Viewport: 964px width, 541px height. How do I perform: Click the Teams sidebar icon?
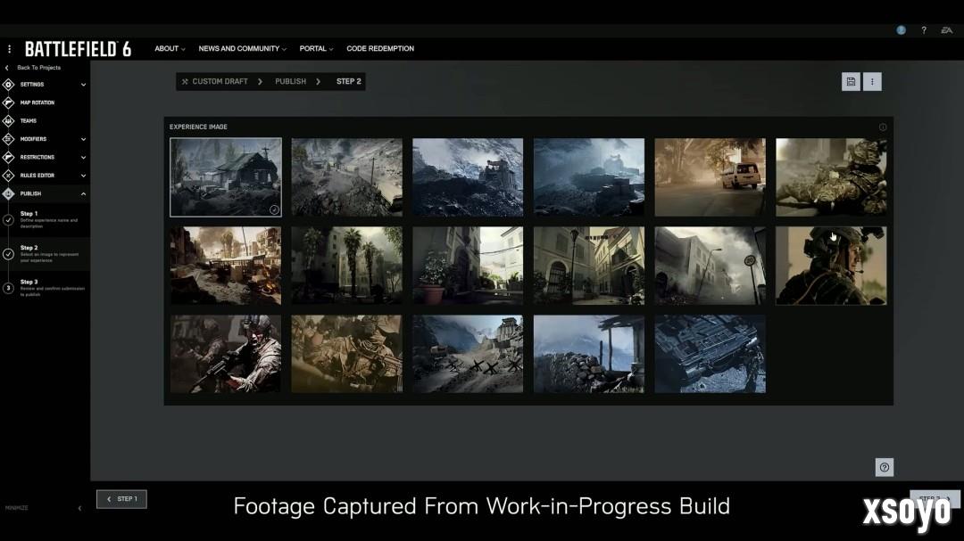(x=9, y=120)
